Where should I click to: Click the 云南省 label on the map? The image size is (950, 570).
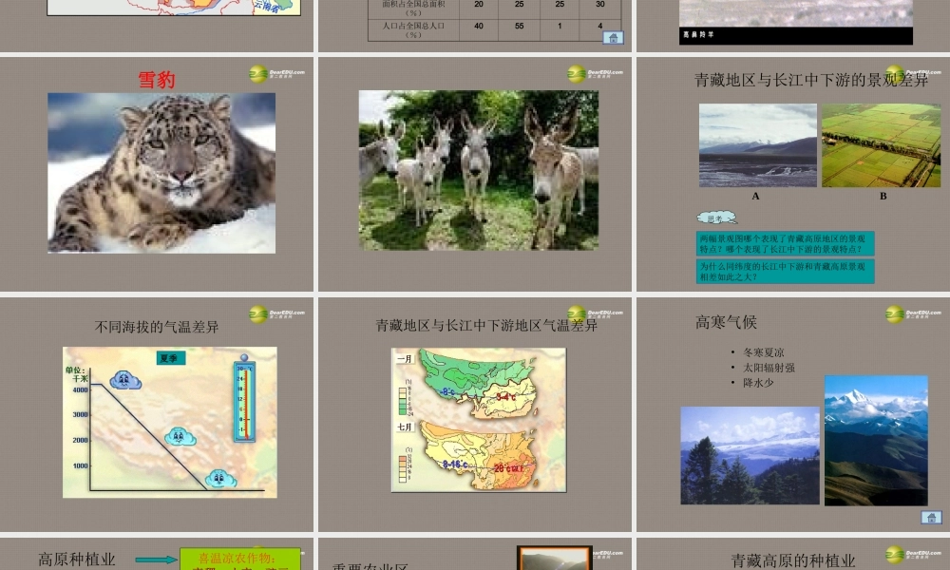(x=266, y=5)
